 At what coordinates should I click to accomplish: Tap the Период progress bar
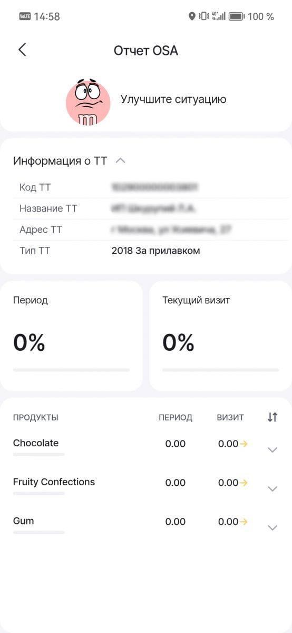(x=71, y=370)
